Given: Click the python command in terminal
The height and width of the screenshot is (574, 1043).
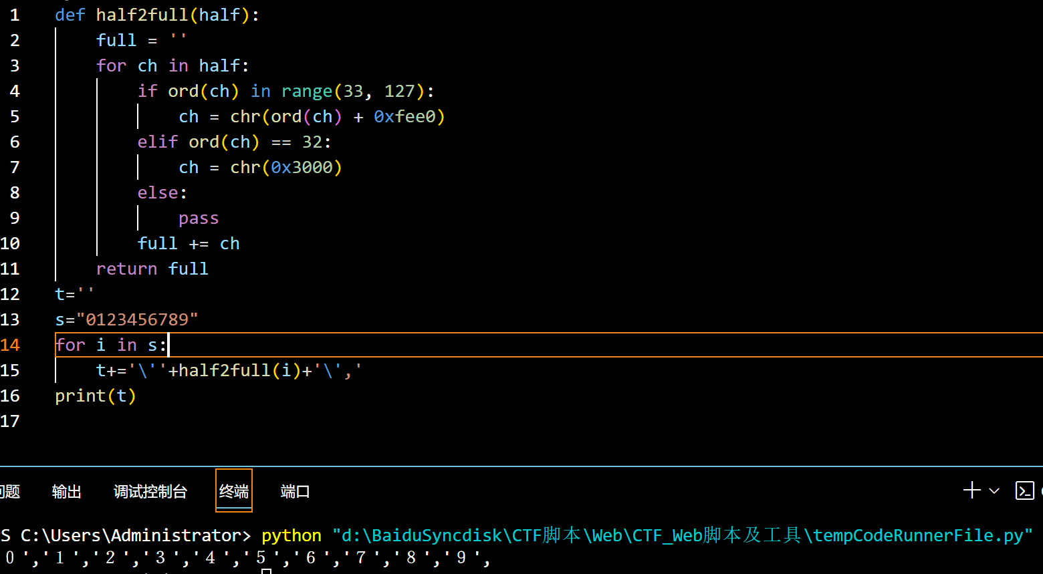Looking at the screenshot, I should pyautogui.click(x=292, y=536).
